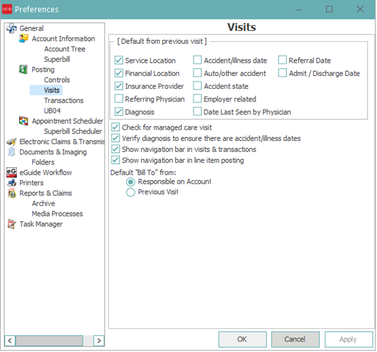This screenshot has width=377, height=352.
Task: Click the Appointment Scheduler icon
Action: [x=24, y=121]
